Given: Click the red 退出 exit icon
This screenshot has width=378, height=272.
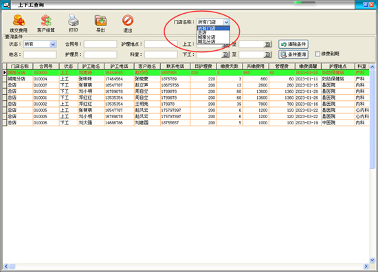Looking at the screenshot, I should (128, 20).
